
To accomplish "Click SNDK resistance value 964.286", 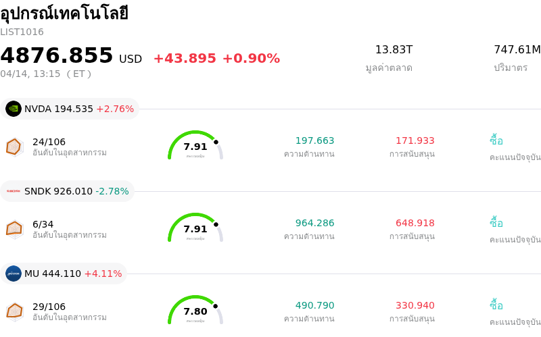I will 314,223.
